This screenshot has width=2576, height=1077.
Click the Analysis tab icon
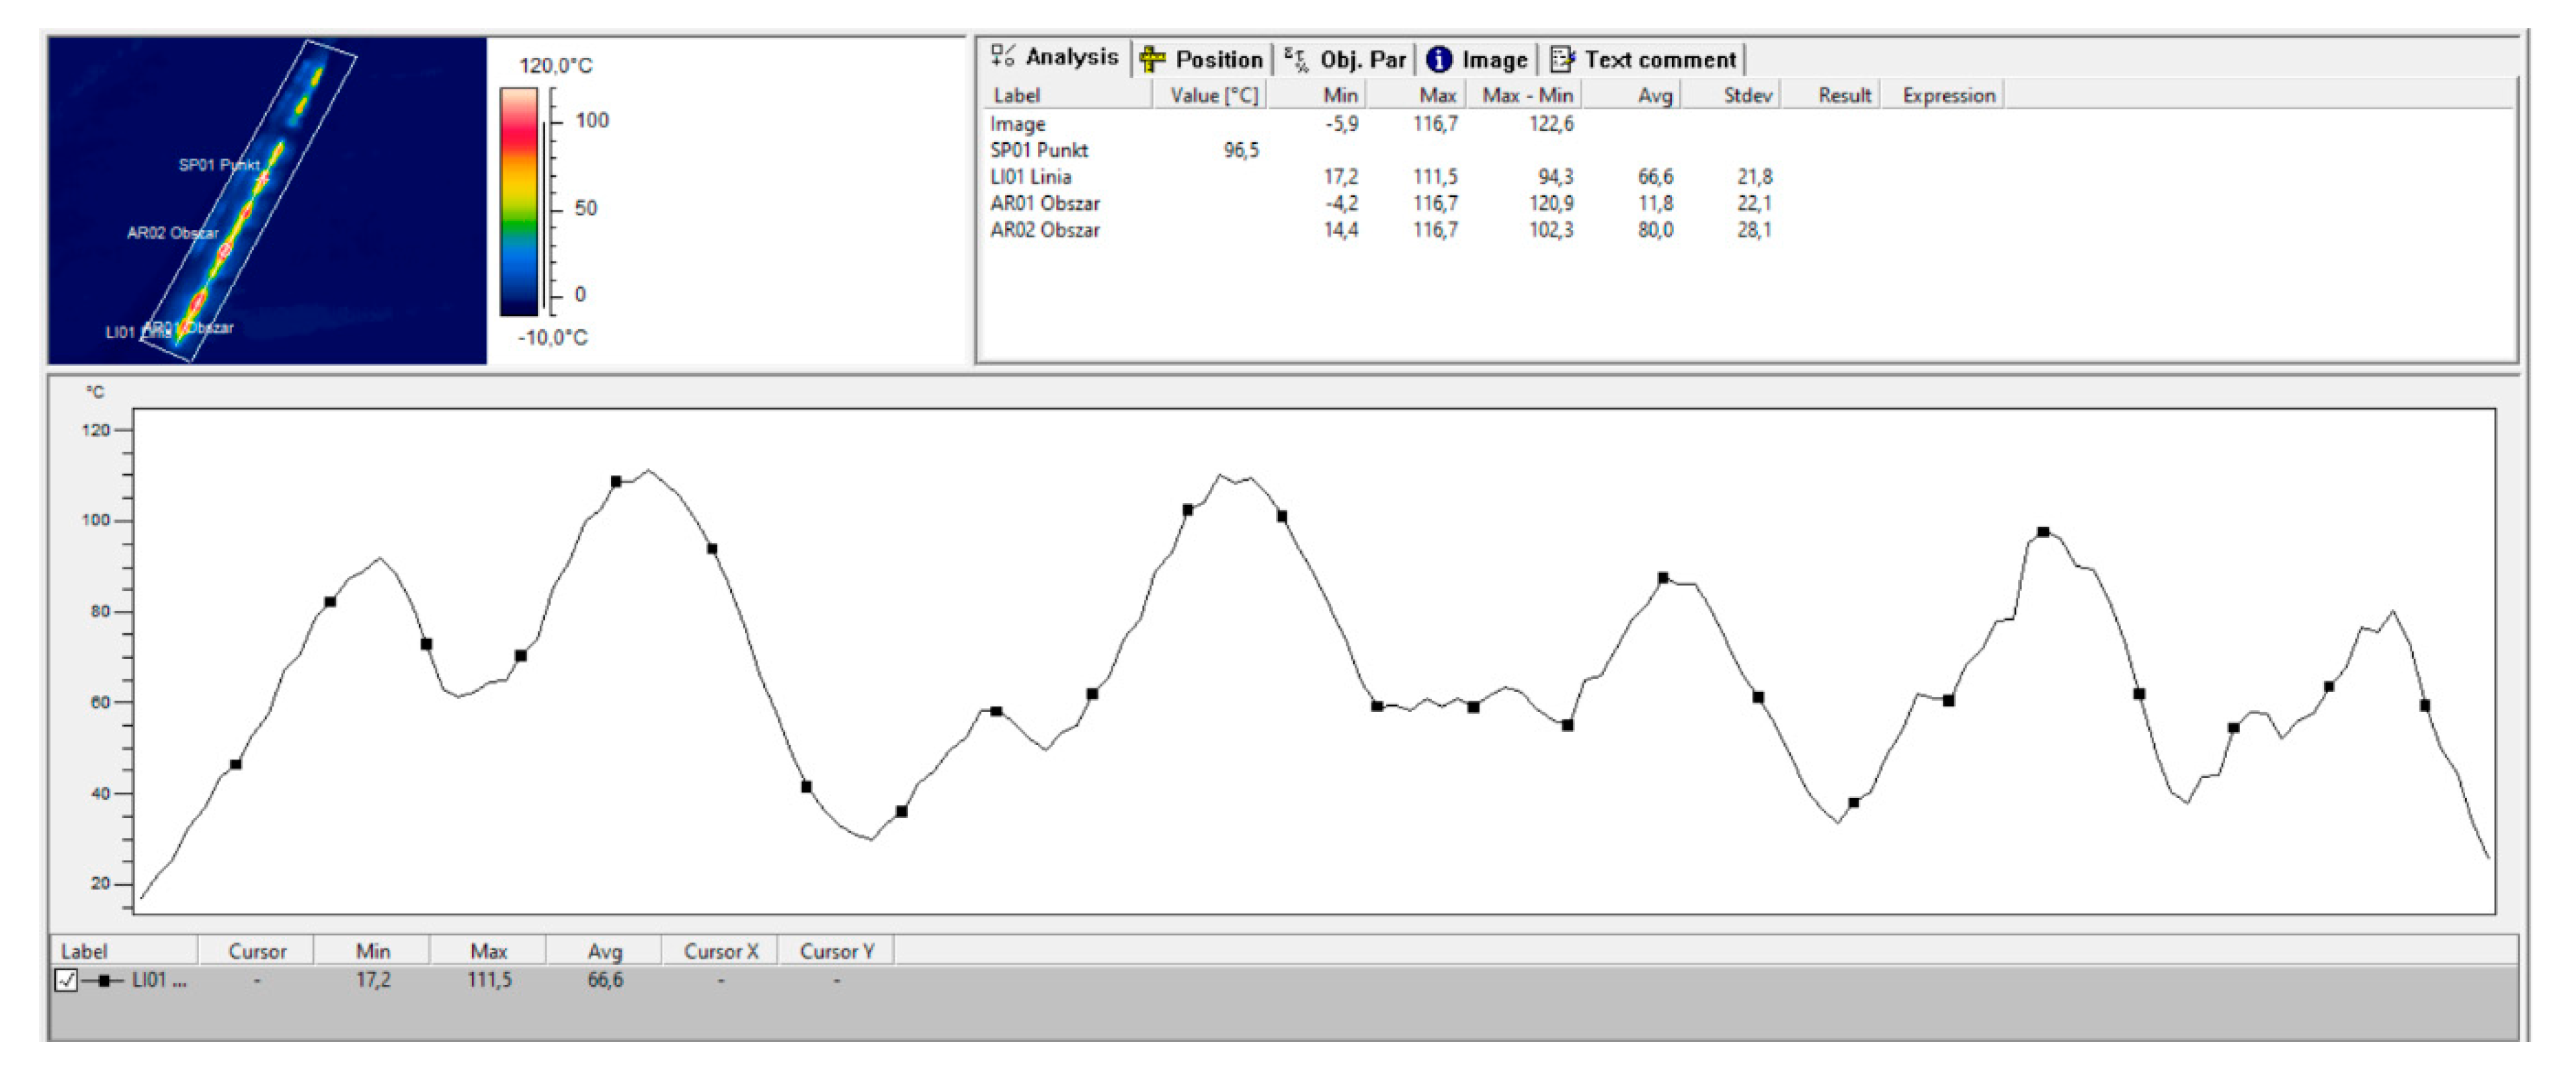(1003, 56)
